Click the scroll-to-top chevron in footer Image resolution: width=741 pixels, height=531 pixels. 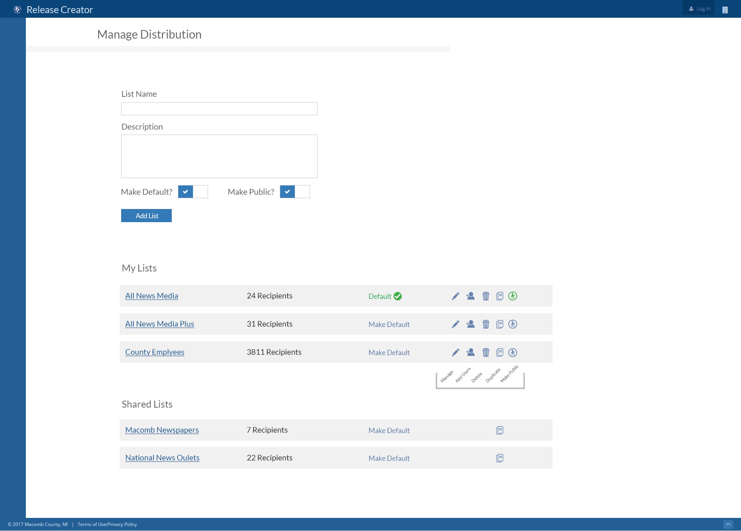(x=728, y=524)
